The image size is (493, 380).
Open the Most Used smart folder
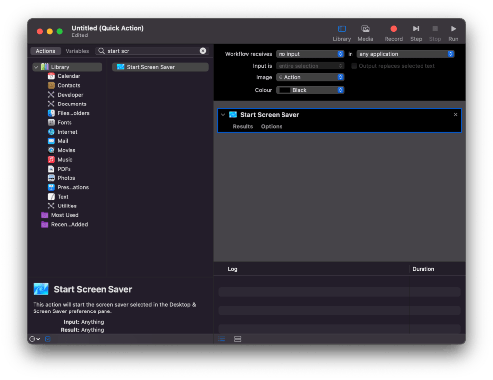click(x=65, y=215)
